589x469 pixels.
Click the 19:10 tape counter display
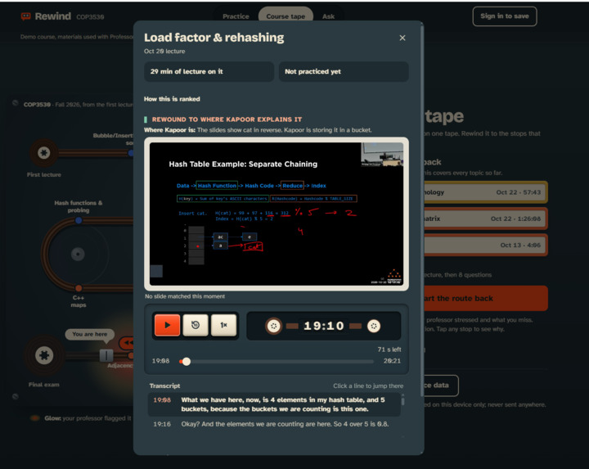(323, 326)
